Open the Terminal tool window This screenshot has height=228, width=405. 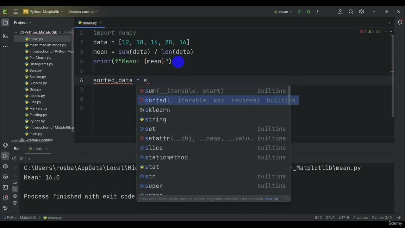(5, 187)
